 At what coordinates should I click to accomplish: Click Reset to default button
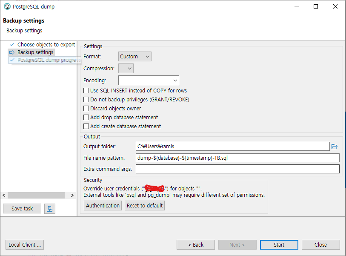coord(145,205)
